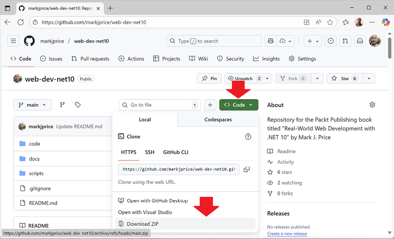Open the 6 stars link
This screenshot has width=394, height=239.
coord(280,172)
